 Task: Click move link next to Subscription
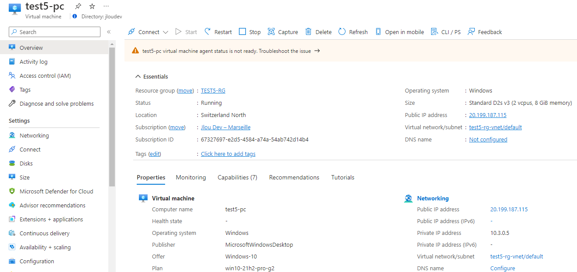(x=177, y=127)
